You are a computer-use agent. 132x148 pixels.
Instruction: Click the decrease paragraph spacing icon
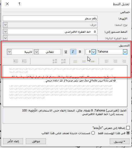[x=55, y=61]
